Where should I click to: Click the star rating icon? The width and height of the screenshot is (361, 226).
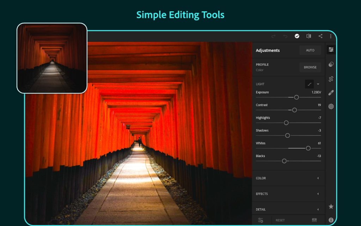point(331,207)
